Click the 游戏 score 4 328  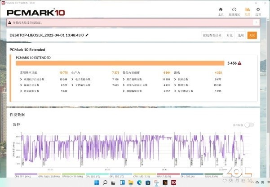click(218, 72)
